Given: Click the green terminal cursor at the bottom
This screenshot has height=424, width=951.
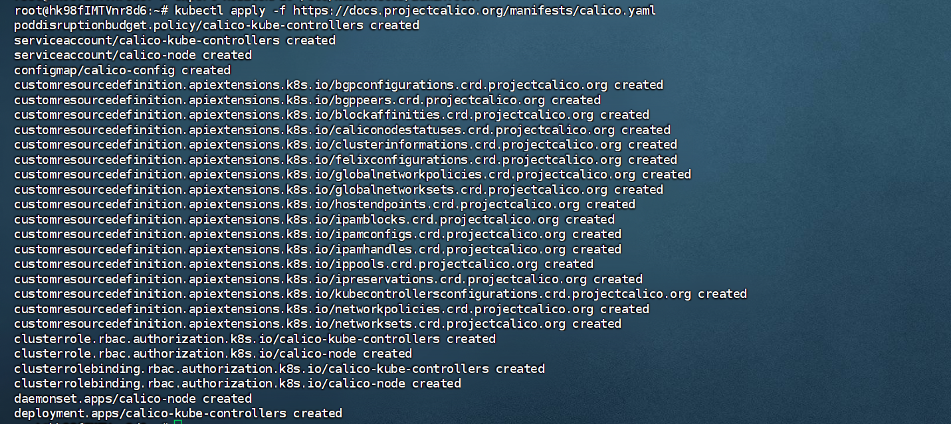Looking at the screenshot, I should [177, 422].
